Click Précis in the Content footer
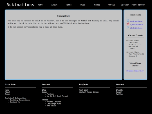Screen dimensions: 152x114 pyautogui.click(x=45, y=100)
